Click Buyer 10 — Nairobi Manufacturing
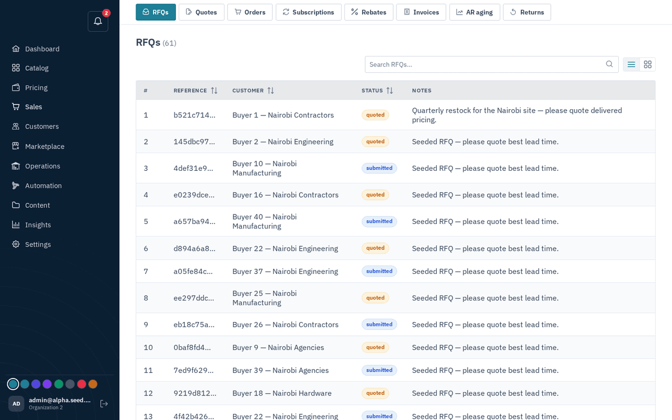Screen dimensions: 672x420 [265, 168]
